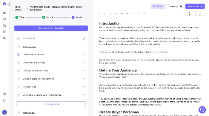209x116 pixels.
Task: Click the Introduction heading in the article
Action: (110, 24)
